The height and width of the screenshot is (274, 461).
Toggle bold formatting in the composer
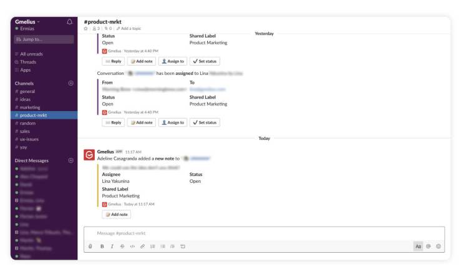click(102, 247)
